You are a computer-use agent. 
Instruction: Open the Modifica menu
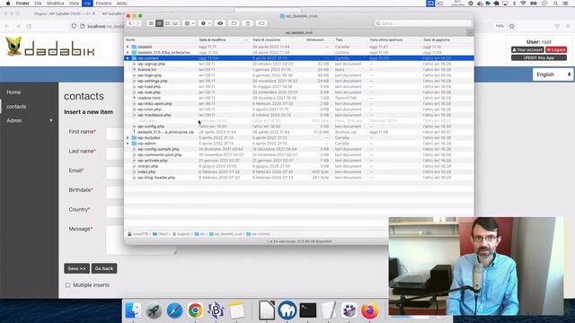[x=55, y=4]
